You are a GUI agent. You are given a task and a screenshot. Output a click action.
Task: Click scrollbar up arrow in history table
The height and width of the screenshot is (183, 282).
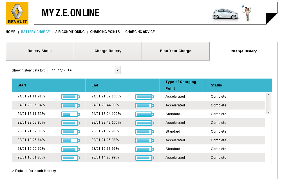coord(269,95)
